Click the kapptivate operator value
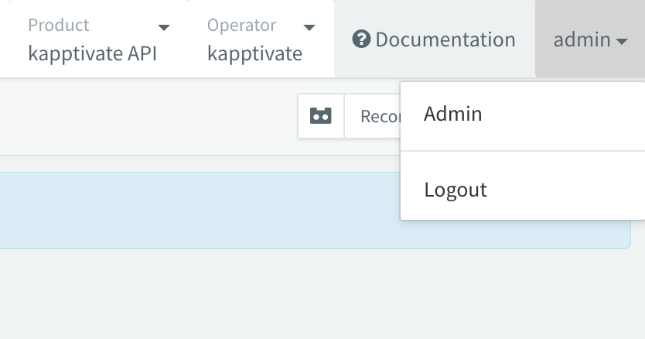The width and height of the screenshot is (645, 339). click(254, 54)
